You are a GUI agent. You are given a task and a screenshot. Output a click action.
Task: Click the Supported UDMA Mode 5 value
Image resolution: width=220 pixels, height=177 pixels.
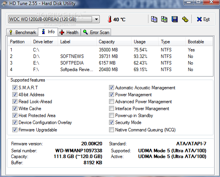coord(172,151)
